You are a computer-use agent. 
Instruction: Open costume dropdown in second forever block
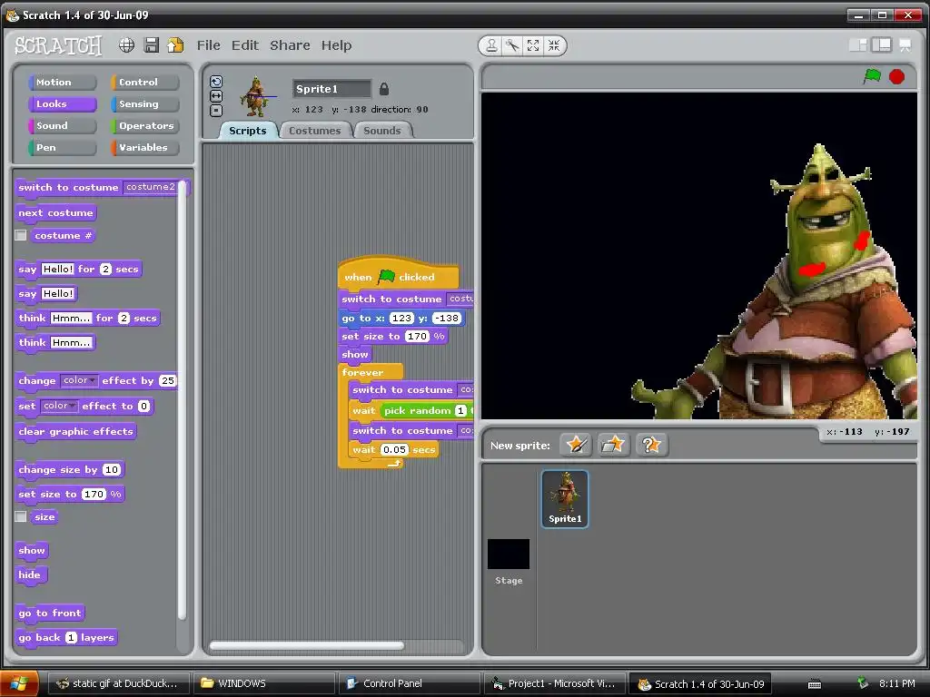(x=466, y=431)
